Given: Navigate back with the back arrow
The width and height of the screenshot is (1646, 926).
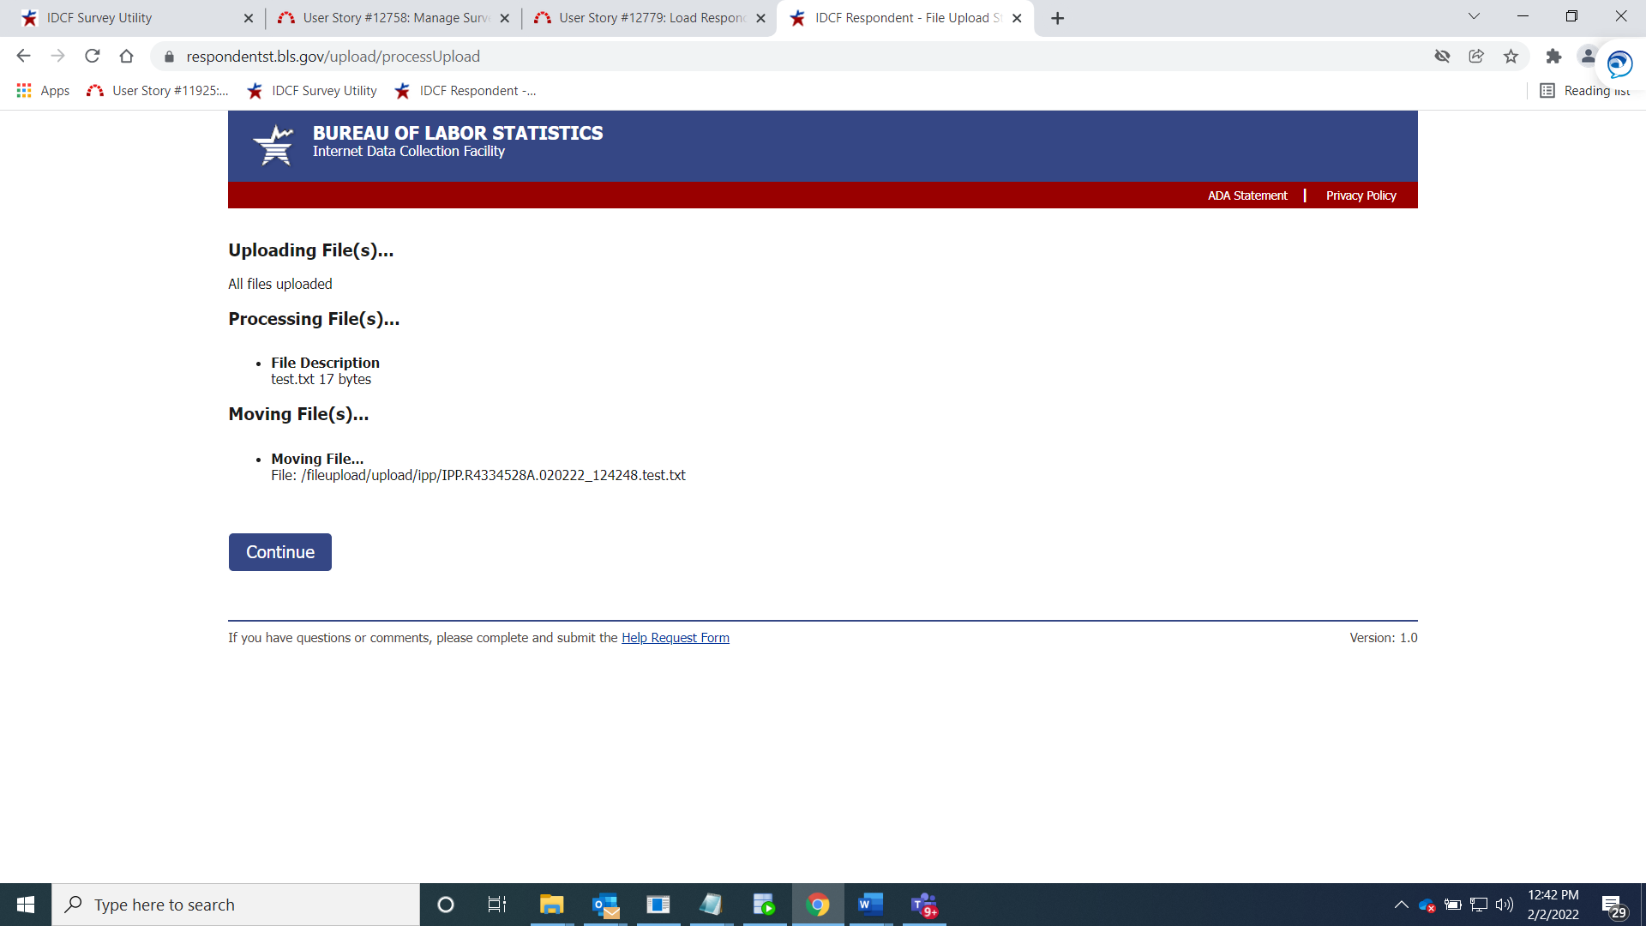Looking at the screenshot, I should (x=23, y=57).
